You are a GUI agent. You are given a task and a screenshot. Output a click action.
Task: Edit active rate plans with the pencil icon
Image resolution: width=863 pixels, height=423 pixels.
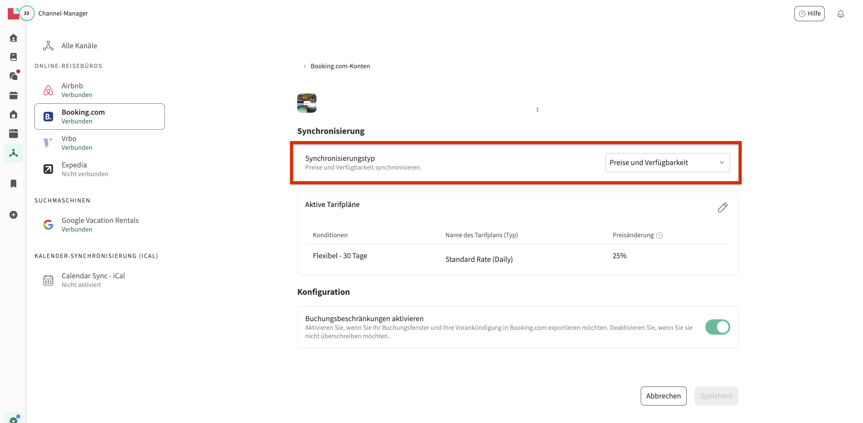(722, 207)
